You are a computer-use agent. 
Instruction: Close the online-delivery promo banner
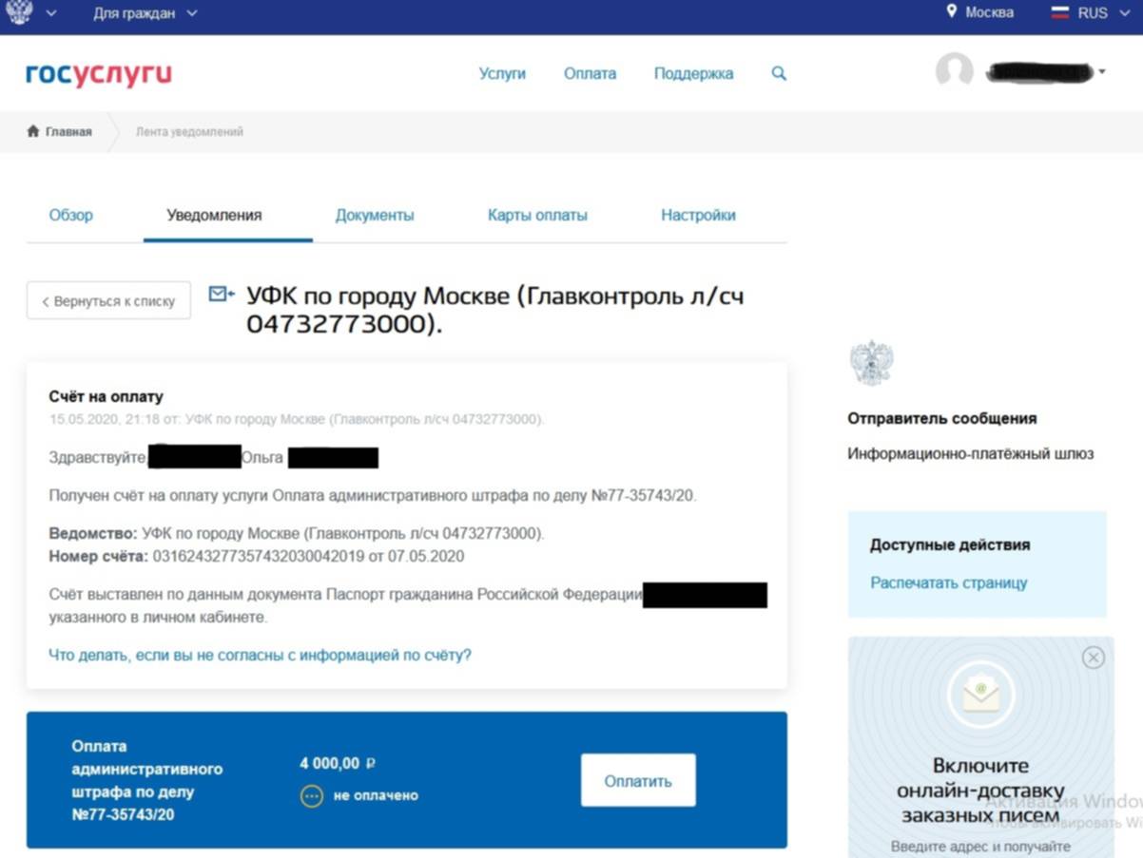click(x=1094, y=658)
